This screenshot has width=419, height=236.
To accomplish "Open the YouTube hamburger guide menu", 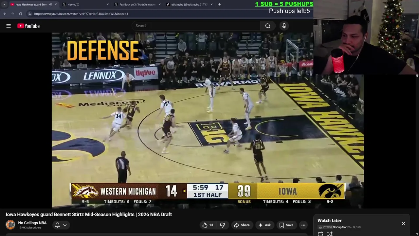I will [x=9, y=26].
